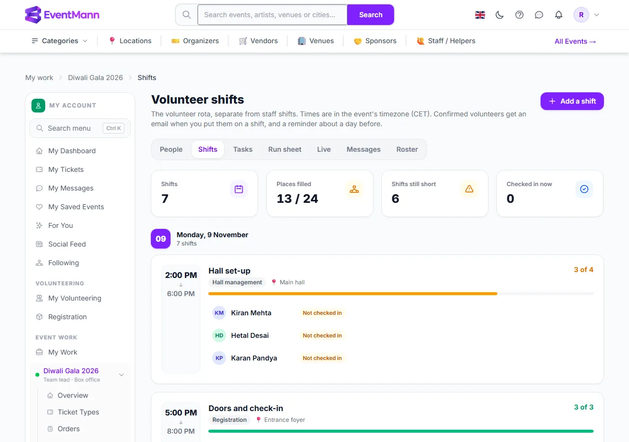Open Staff / Helpers in navigation bar

[x=446, y=41]
